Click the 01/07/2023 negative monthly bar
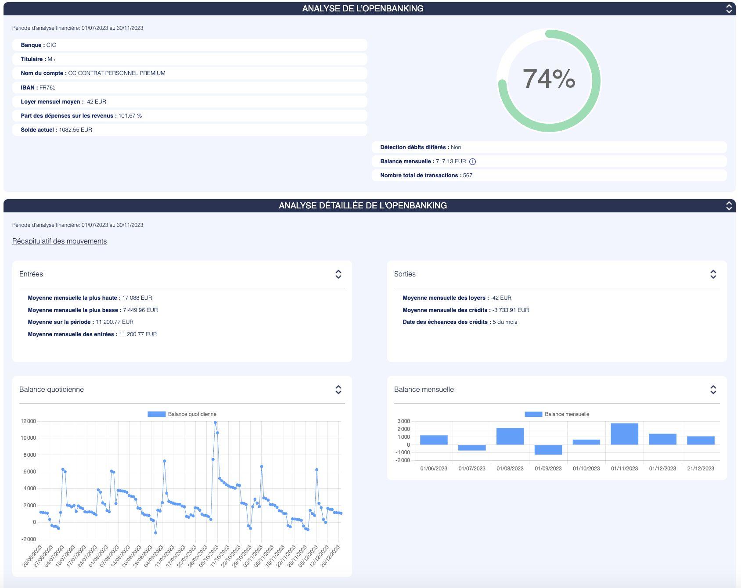Viewport: 741px width, 588px height. [x=472, y=448]
